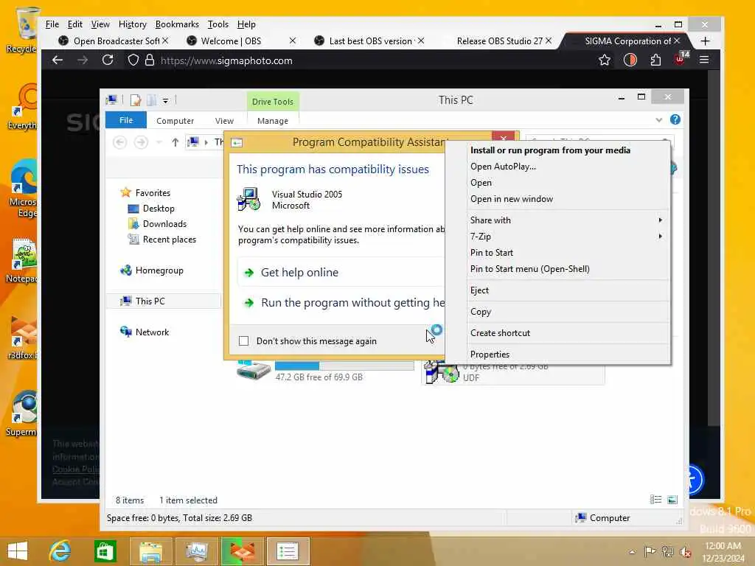This screenshot has height=566, width=755.
Task: Choose Create shortcut in context menu
Action: (x=568, y=333)
